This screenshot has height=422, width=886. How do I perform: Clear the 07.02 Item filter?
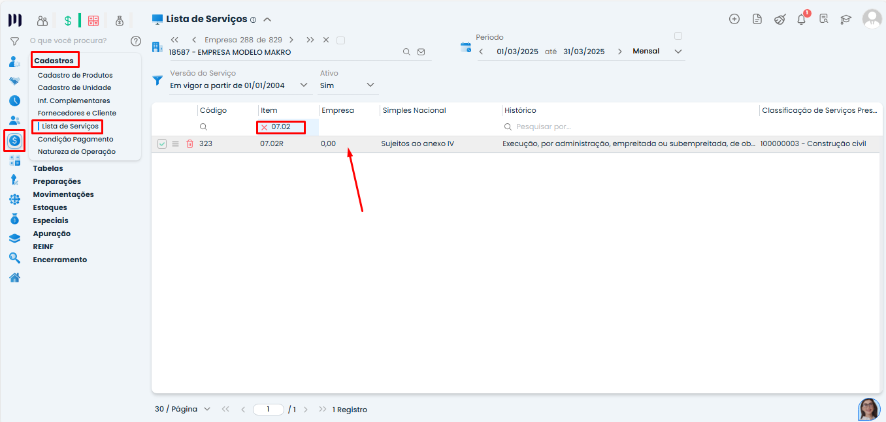click(x=265, y=127)
